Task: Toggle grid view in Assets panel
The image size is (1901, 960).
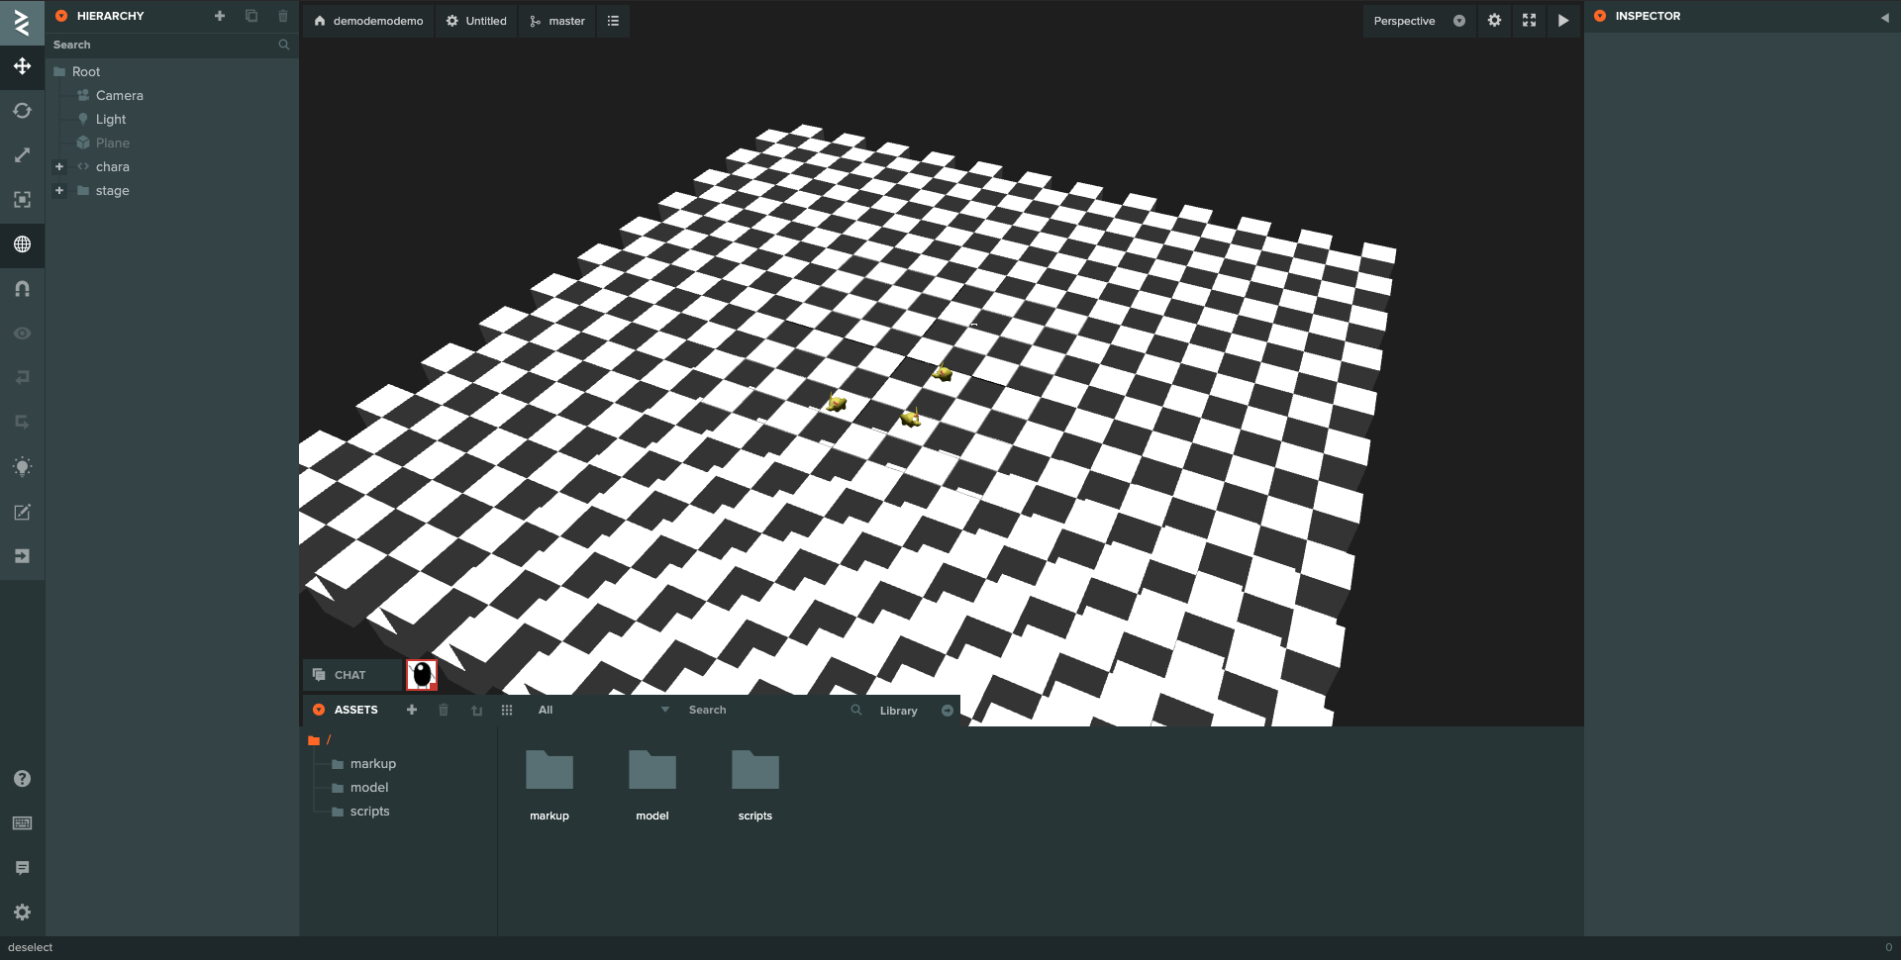Action: pos(506,710)
